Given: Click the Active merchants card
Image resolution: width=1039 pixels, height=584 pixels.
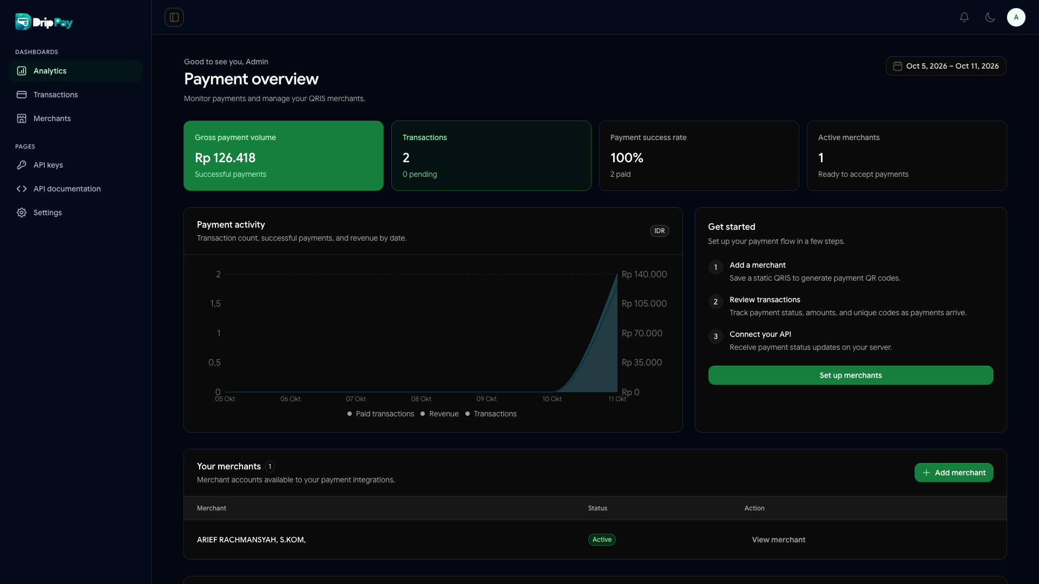Looking at the screenshot, I should point(907,156).
